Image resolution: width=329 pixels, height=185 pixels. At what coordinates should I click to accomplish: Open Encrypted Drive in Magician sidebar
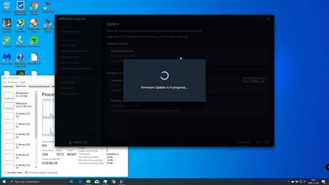coord(69,94)
